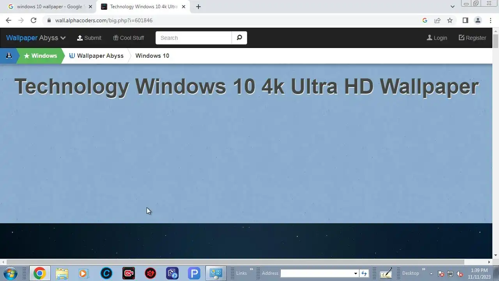The width and height of the screenshot is (499, 281).
Task: Open the red gear app in taskbar
Action: (150, 273)
